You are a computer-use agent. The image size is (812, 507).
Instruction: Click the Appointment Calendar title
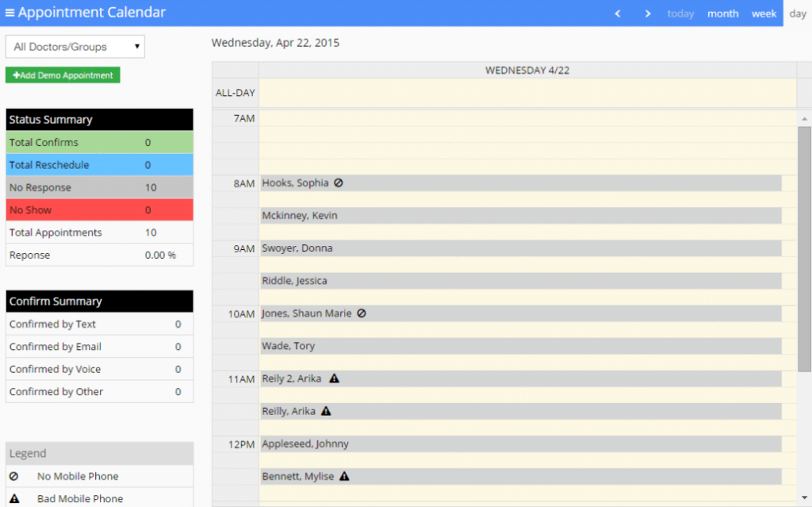click(x=92, y=13)
